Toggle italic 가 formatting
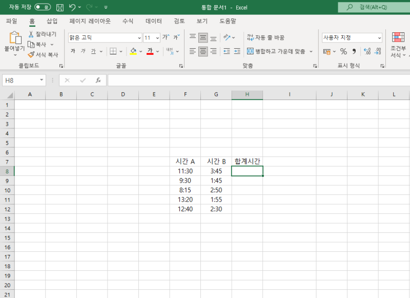 point(83,51)
